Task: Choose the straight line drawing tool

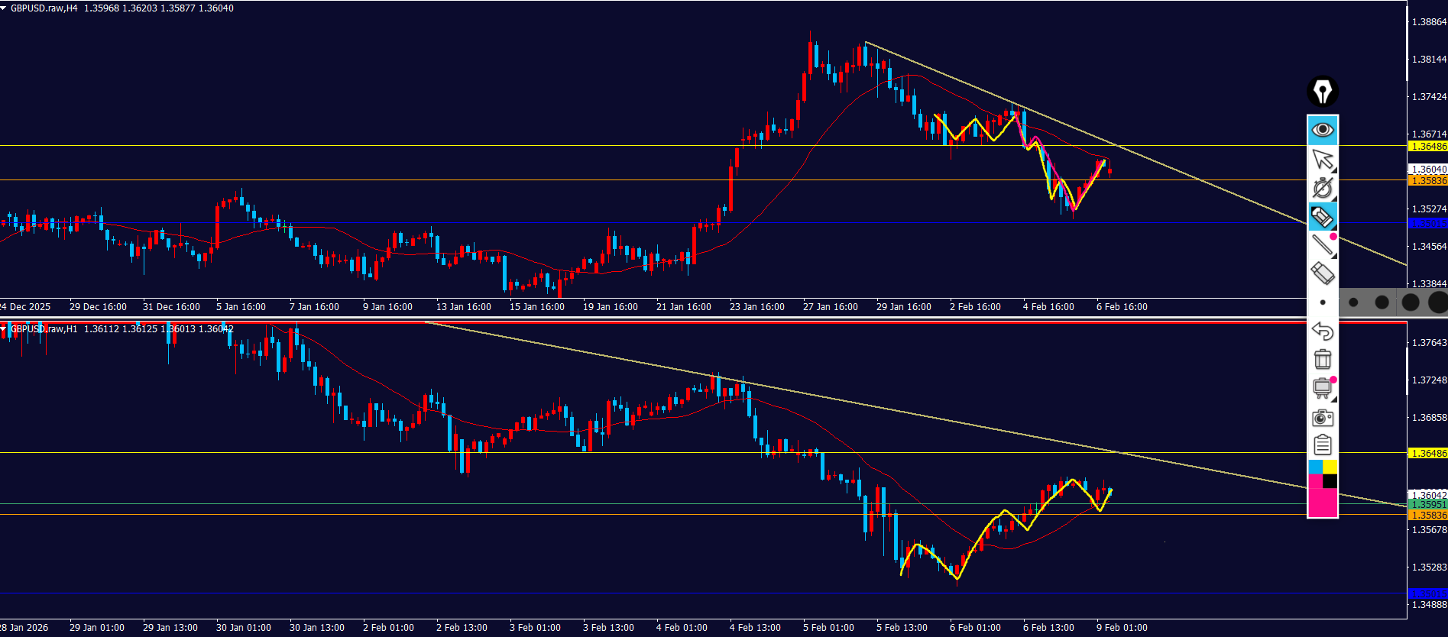Action: [1323, 245]
